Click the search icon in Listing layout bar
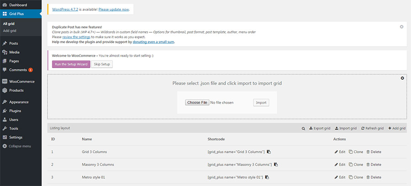 (303, 129)
